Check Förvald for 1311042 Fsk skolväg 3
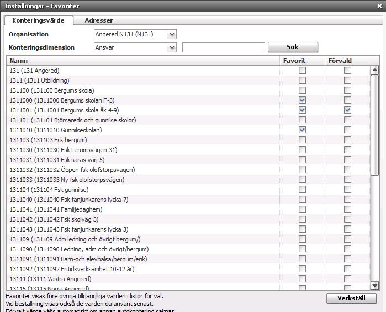This screenshot has width=386, height=312. (x=347, y=219)
